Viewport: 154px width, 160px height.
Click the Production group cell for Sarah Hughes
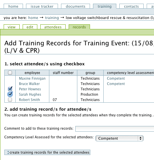(89, 94)
